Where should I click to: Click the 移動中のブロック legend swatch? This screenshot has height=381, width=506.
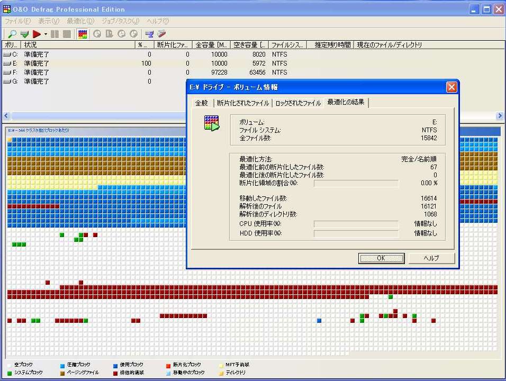pos(168,373)
